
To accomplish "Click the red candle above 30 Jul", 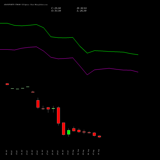I will (64, 129).
